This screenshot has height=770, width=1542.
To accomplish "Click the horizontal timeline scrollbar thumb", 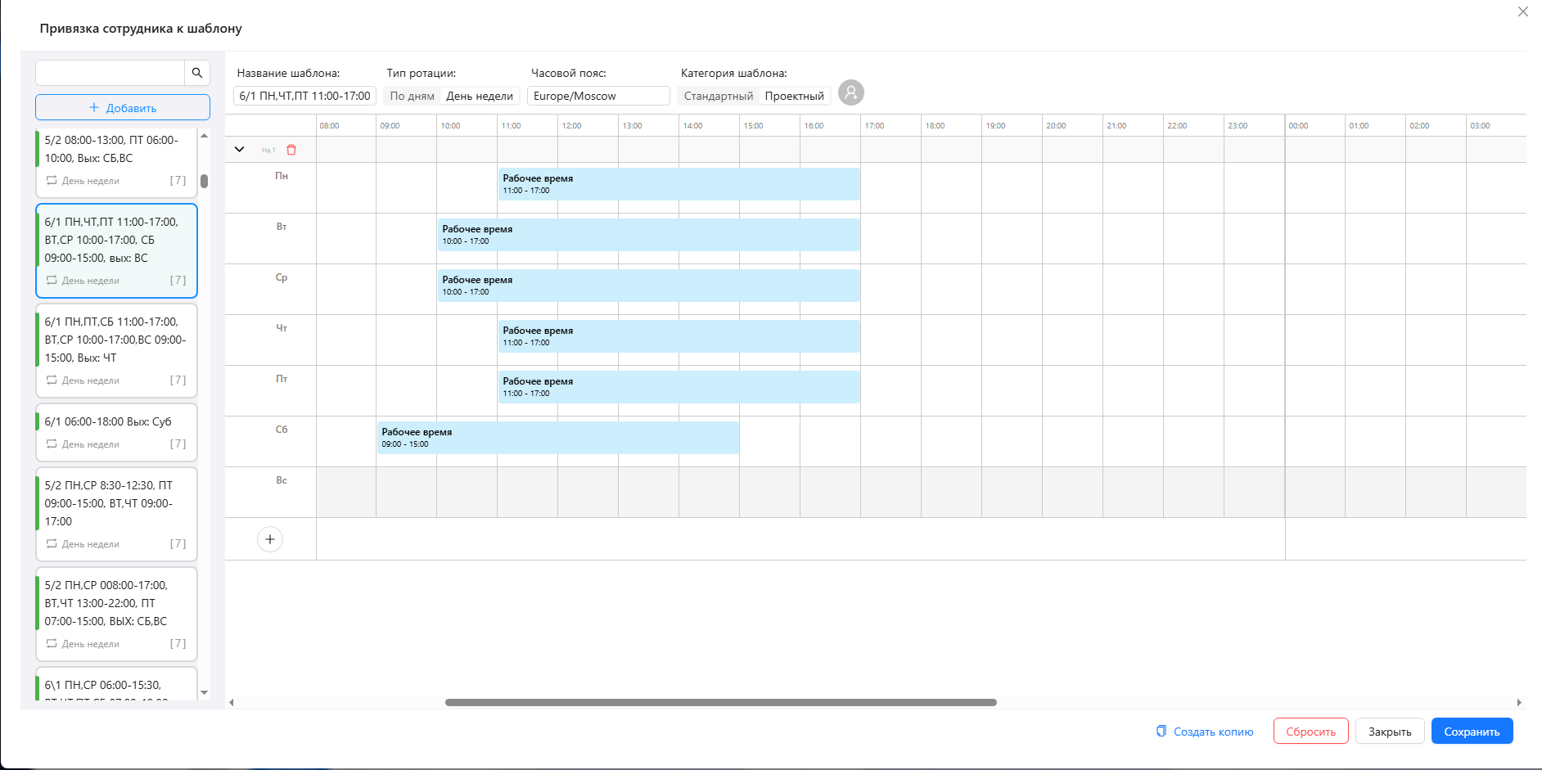I will pyautogui.click(x=720, y=702).
